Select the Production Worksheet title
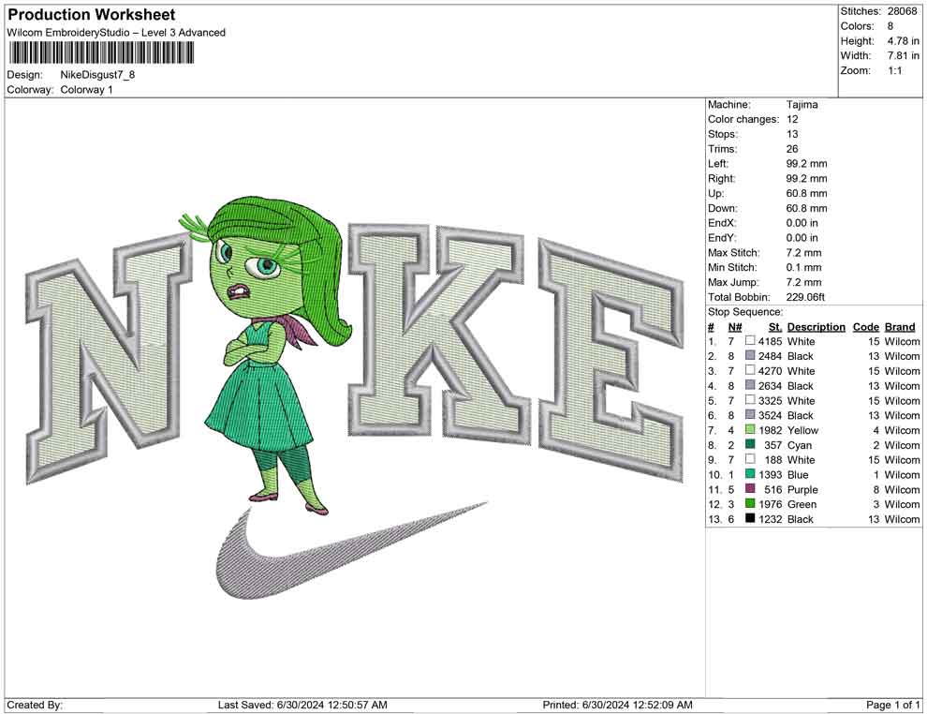The image size is (927, 714). click(x=92, y=15)
